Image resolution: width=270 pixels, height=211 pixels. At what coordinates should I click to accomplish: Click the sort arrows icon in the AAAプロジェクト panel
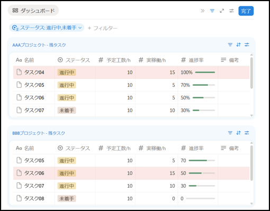(x=238, y=44)
